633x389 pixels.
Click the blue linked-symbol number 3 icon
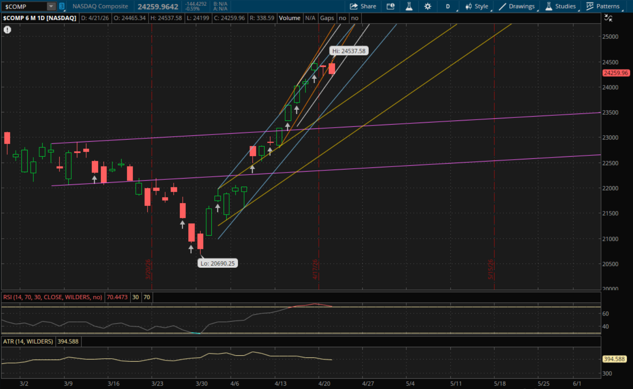[x=62, y=6]
